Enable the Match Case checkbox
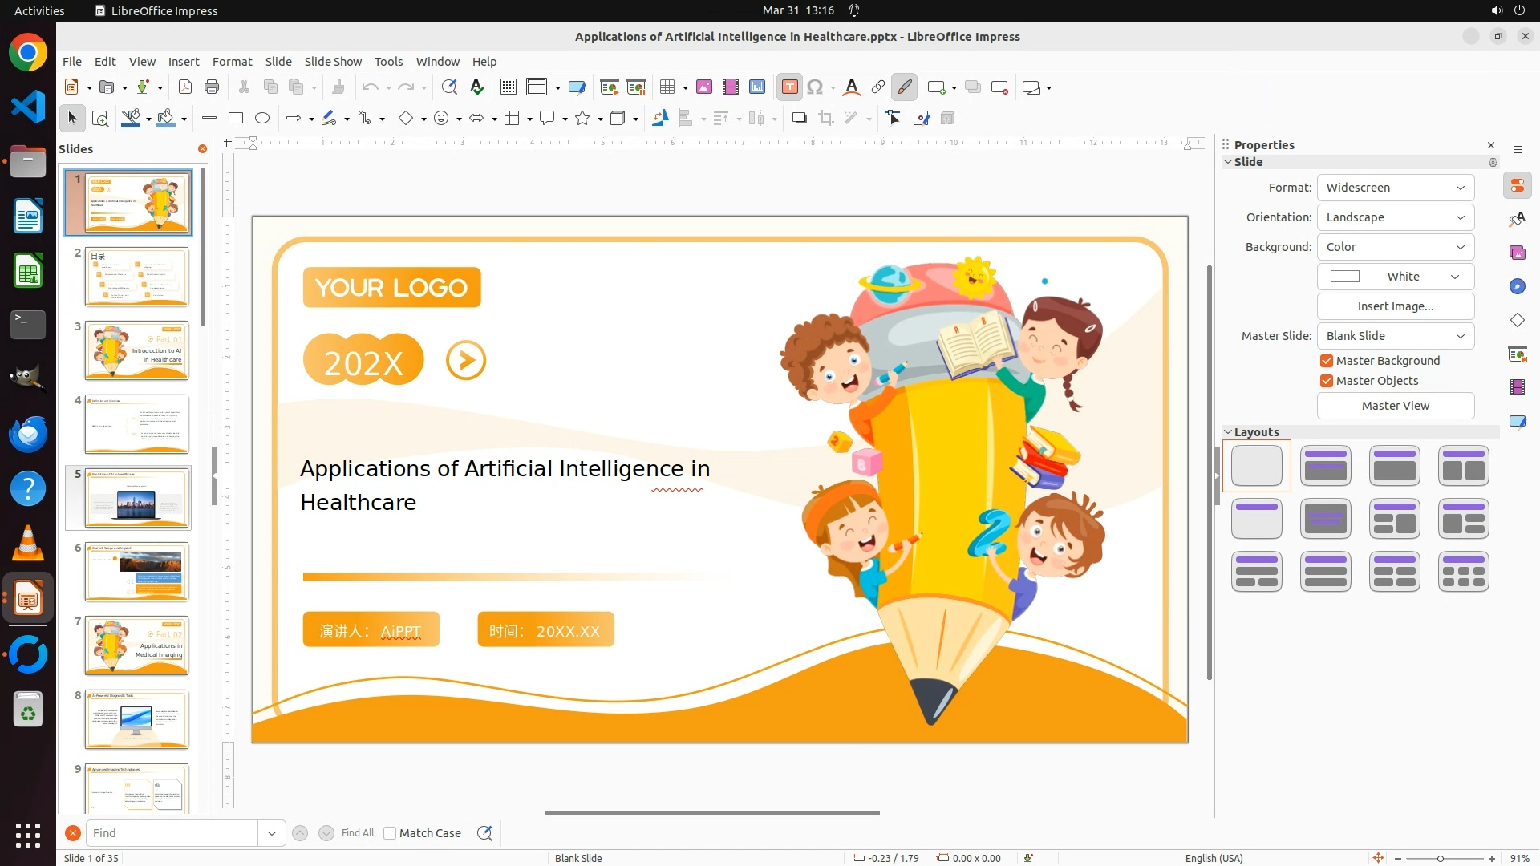 [390, 833]
